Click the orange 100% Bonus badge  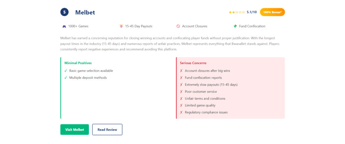[272, 12]
